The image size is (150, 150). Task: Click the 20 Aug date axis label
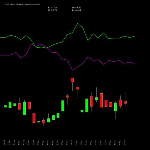point(4,143)
